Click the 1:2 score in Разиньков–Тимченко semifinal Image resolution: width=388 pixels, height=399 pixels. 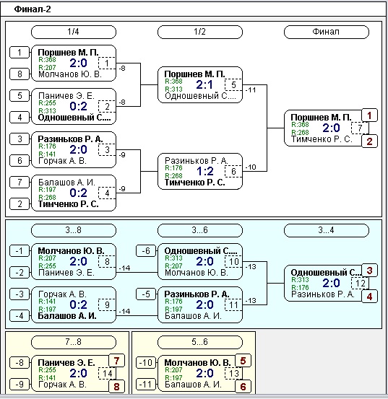pyautogui.click(x=205, y=171)
